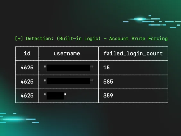The height and width of the screenshot is (136, 181).
Task: Click the closing quote mark in first username cell
Action: click(91, 67)
